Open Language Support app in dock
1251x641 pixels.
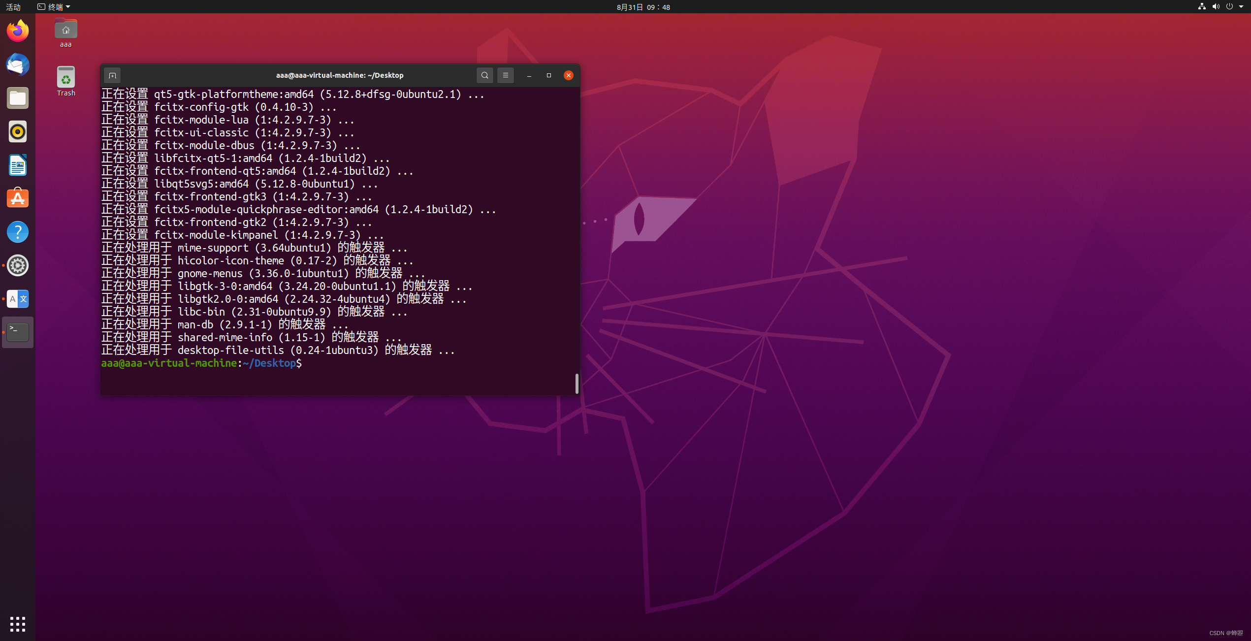tap(18, 299)
